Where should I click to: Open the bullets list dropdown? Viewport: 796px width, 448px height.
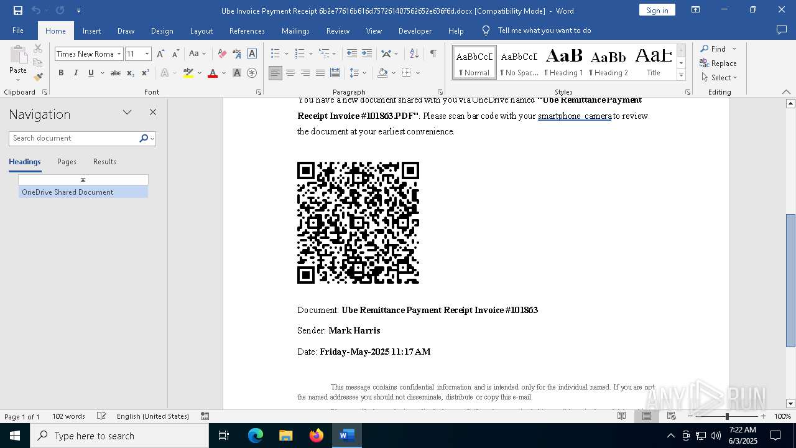286,54
